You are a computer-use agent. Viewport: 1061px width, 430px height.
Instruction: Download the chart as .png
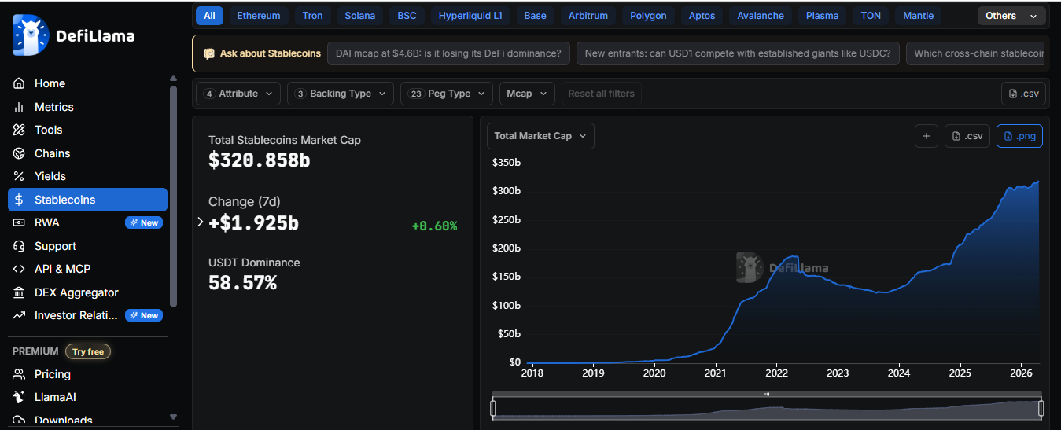pos(1019,136)
